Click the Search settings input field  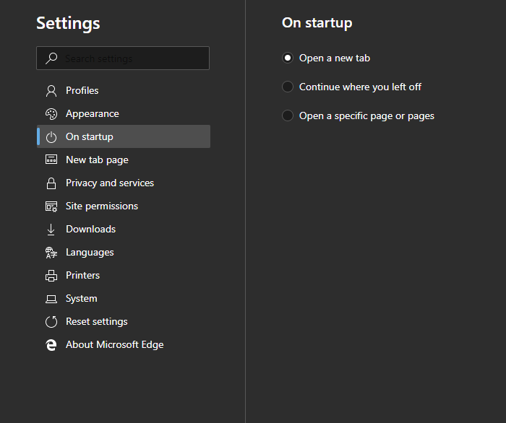[130, 58]
